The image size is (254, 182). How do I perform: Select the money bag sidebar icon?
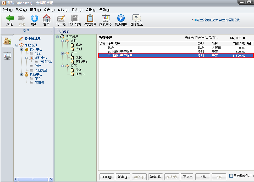(x=7, y=41)
